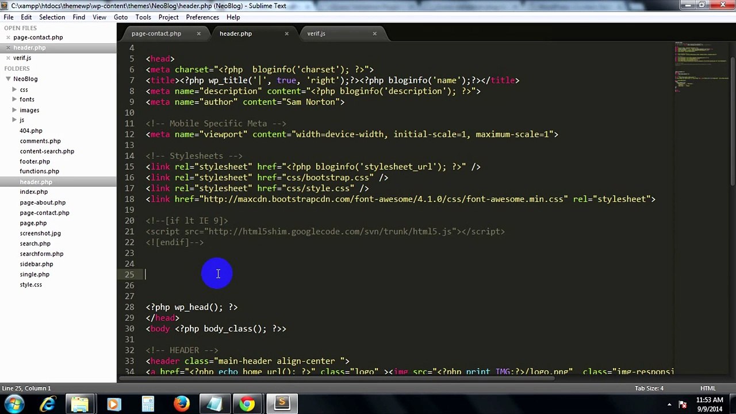Open the Preferences menu
The height and width of the screenshot is (414, 736).
[x=202, y=17]
